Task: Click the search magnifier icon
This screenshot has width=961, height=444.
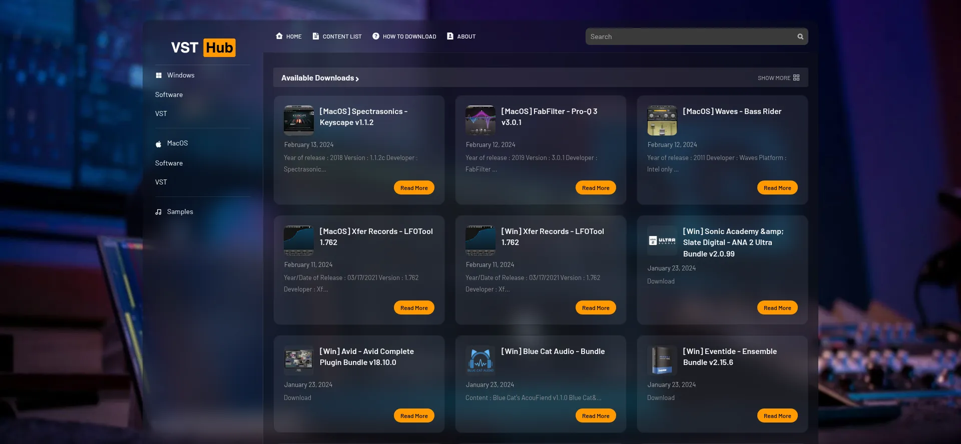Action: 800,36
